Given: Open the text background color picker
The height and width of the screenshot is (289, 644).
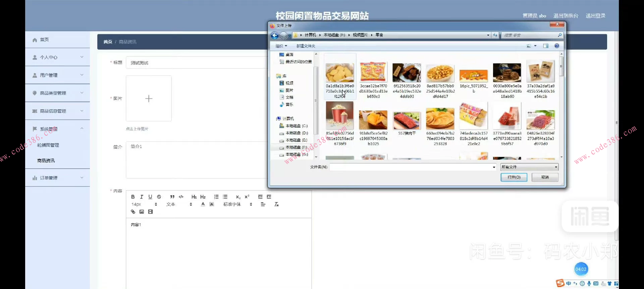Looking at the screenshot, I should (212, 204).
